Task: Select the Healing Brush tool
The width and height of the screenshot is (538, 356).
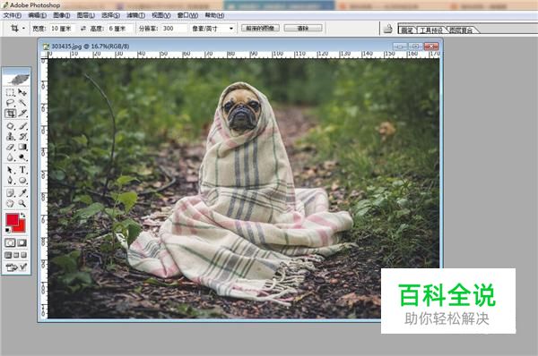Action: [x=10, y=126]
